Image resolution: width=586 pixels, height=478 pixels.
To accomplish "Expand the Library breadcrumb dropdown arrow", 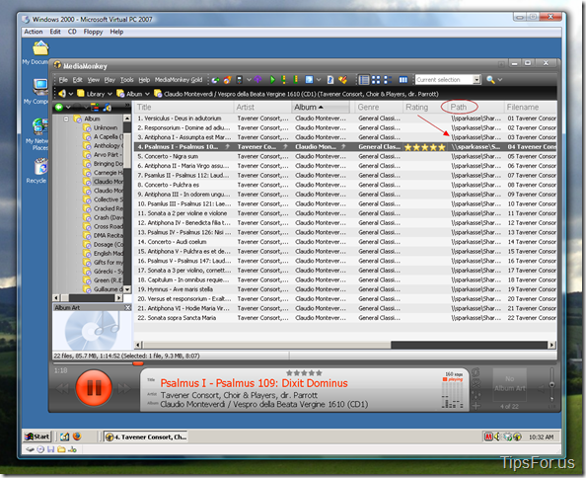I will click(110, 94).
